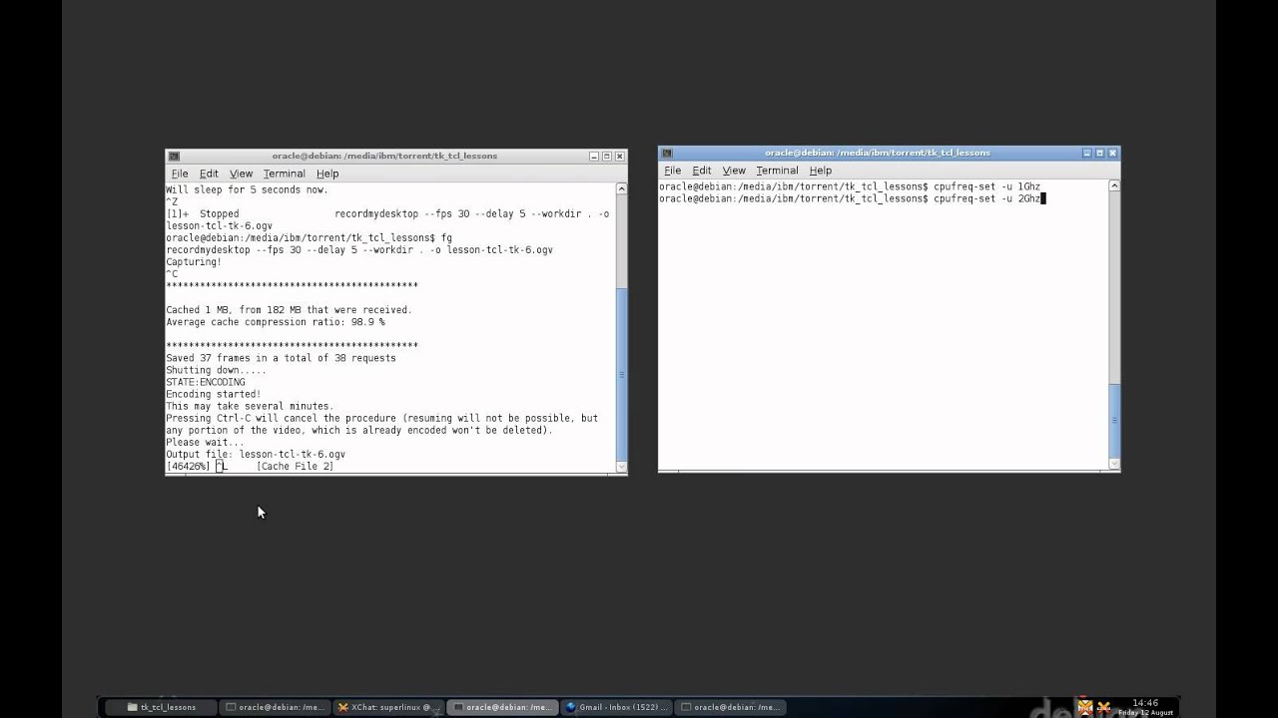Open View menu in recordmydesktop terminal
The image size is (1278, 718).
pyautogui.click(x=241, y=174)
